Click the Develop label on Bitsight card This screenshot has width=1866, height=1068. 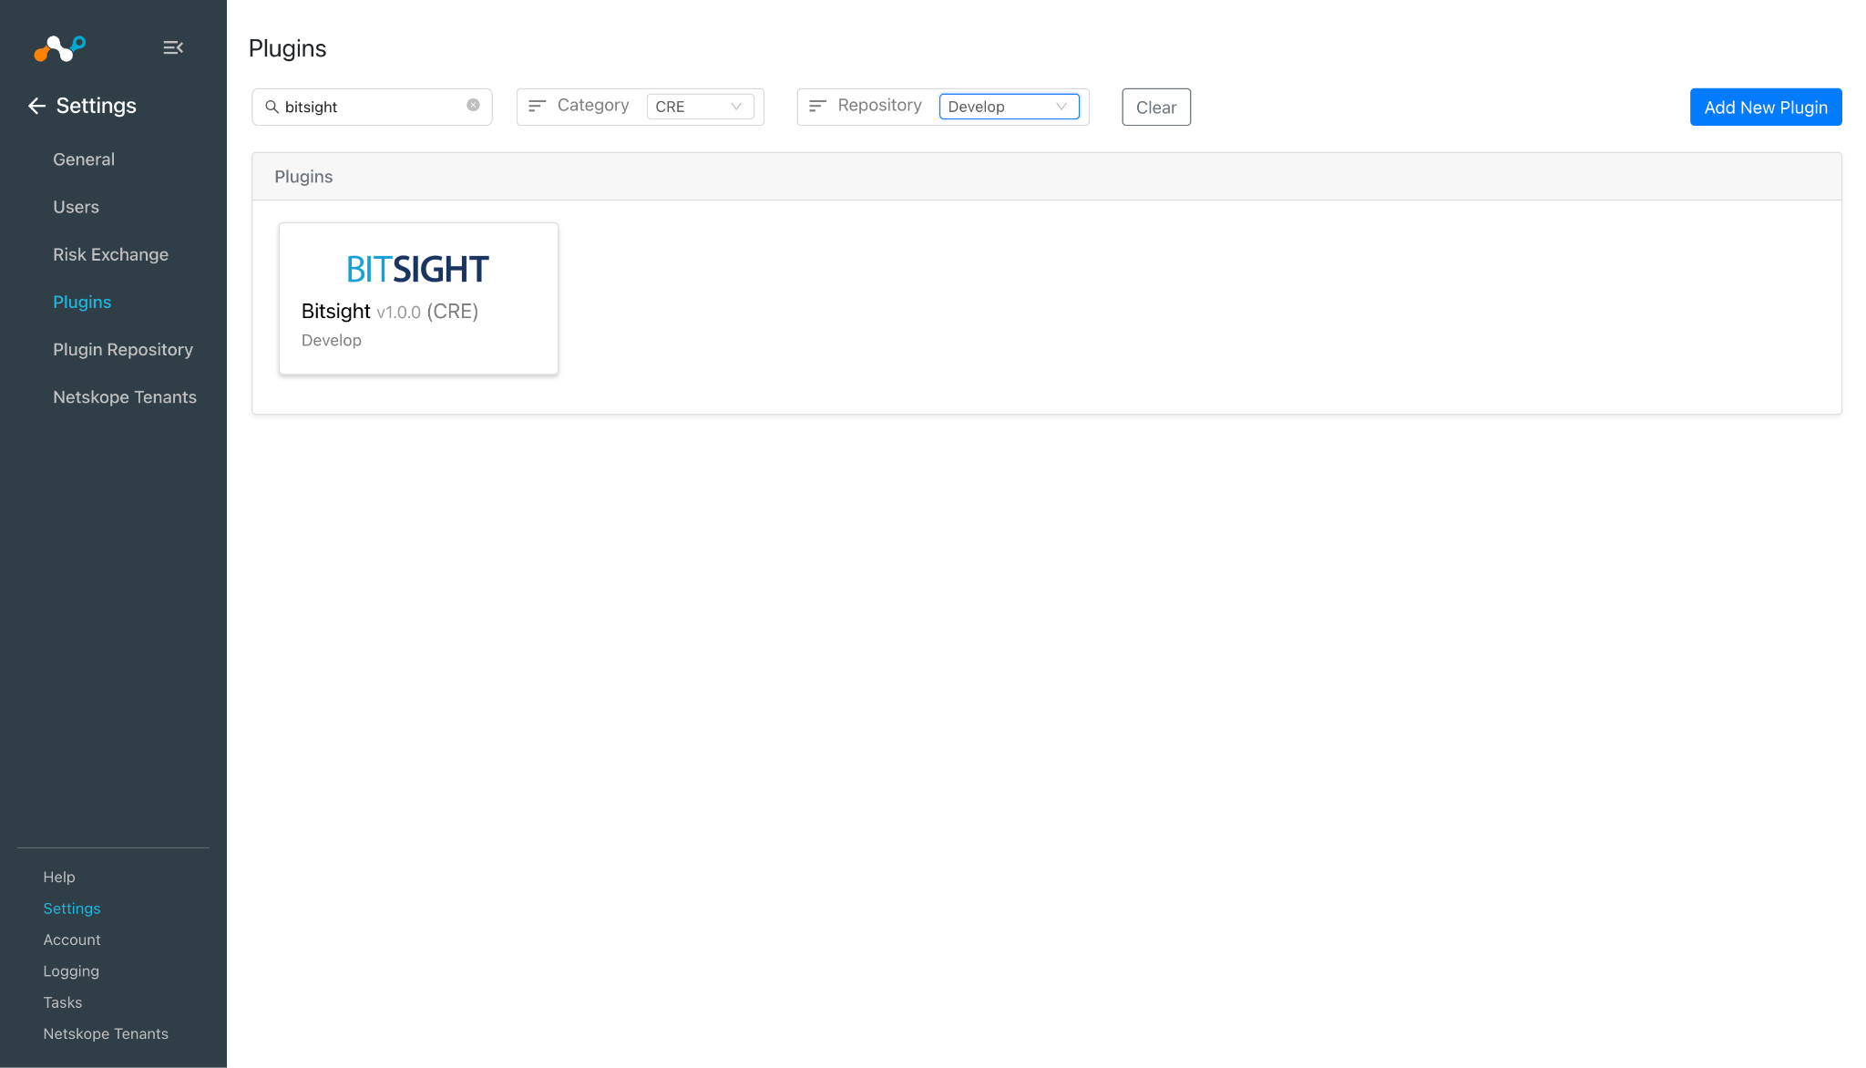point(332,340)
